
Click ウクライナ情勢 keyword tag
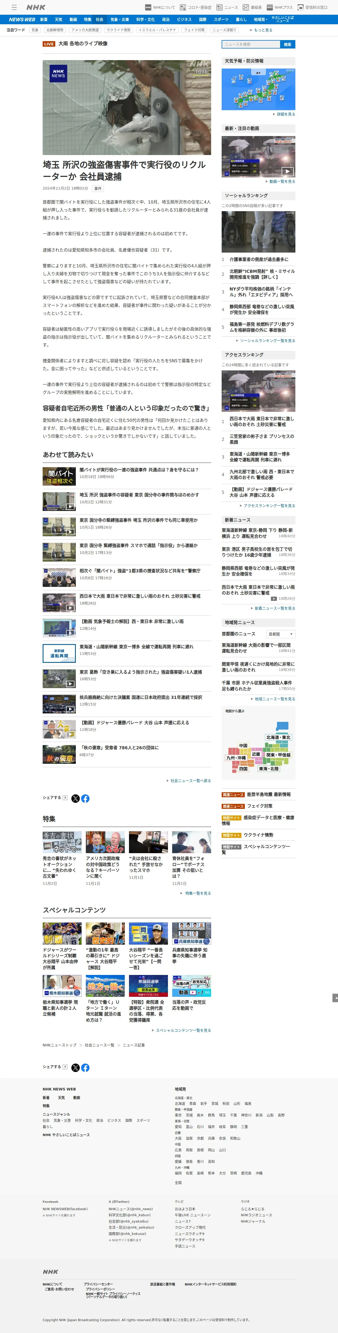(x=118, y=30)
